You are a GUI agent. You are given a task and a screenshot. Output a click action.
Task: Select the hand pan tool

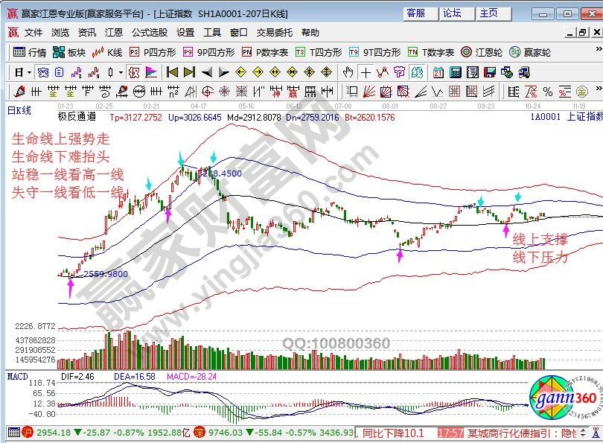click(348, 72)
